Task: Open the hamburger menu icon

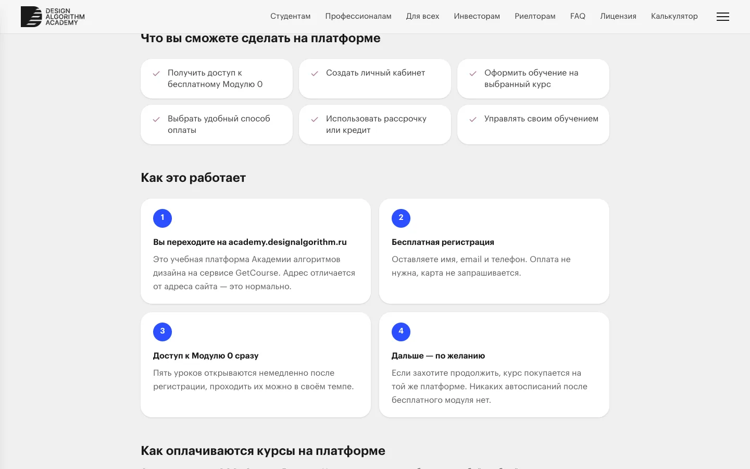Action: point(723,17)
